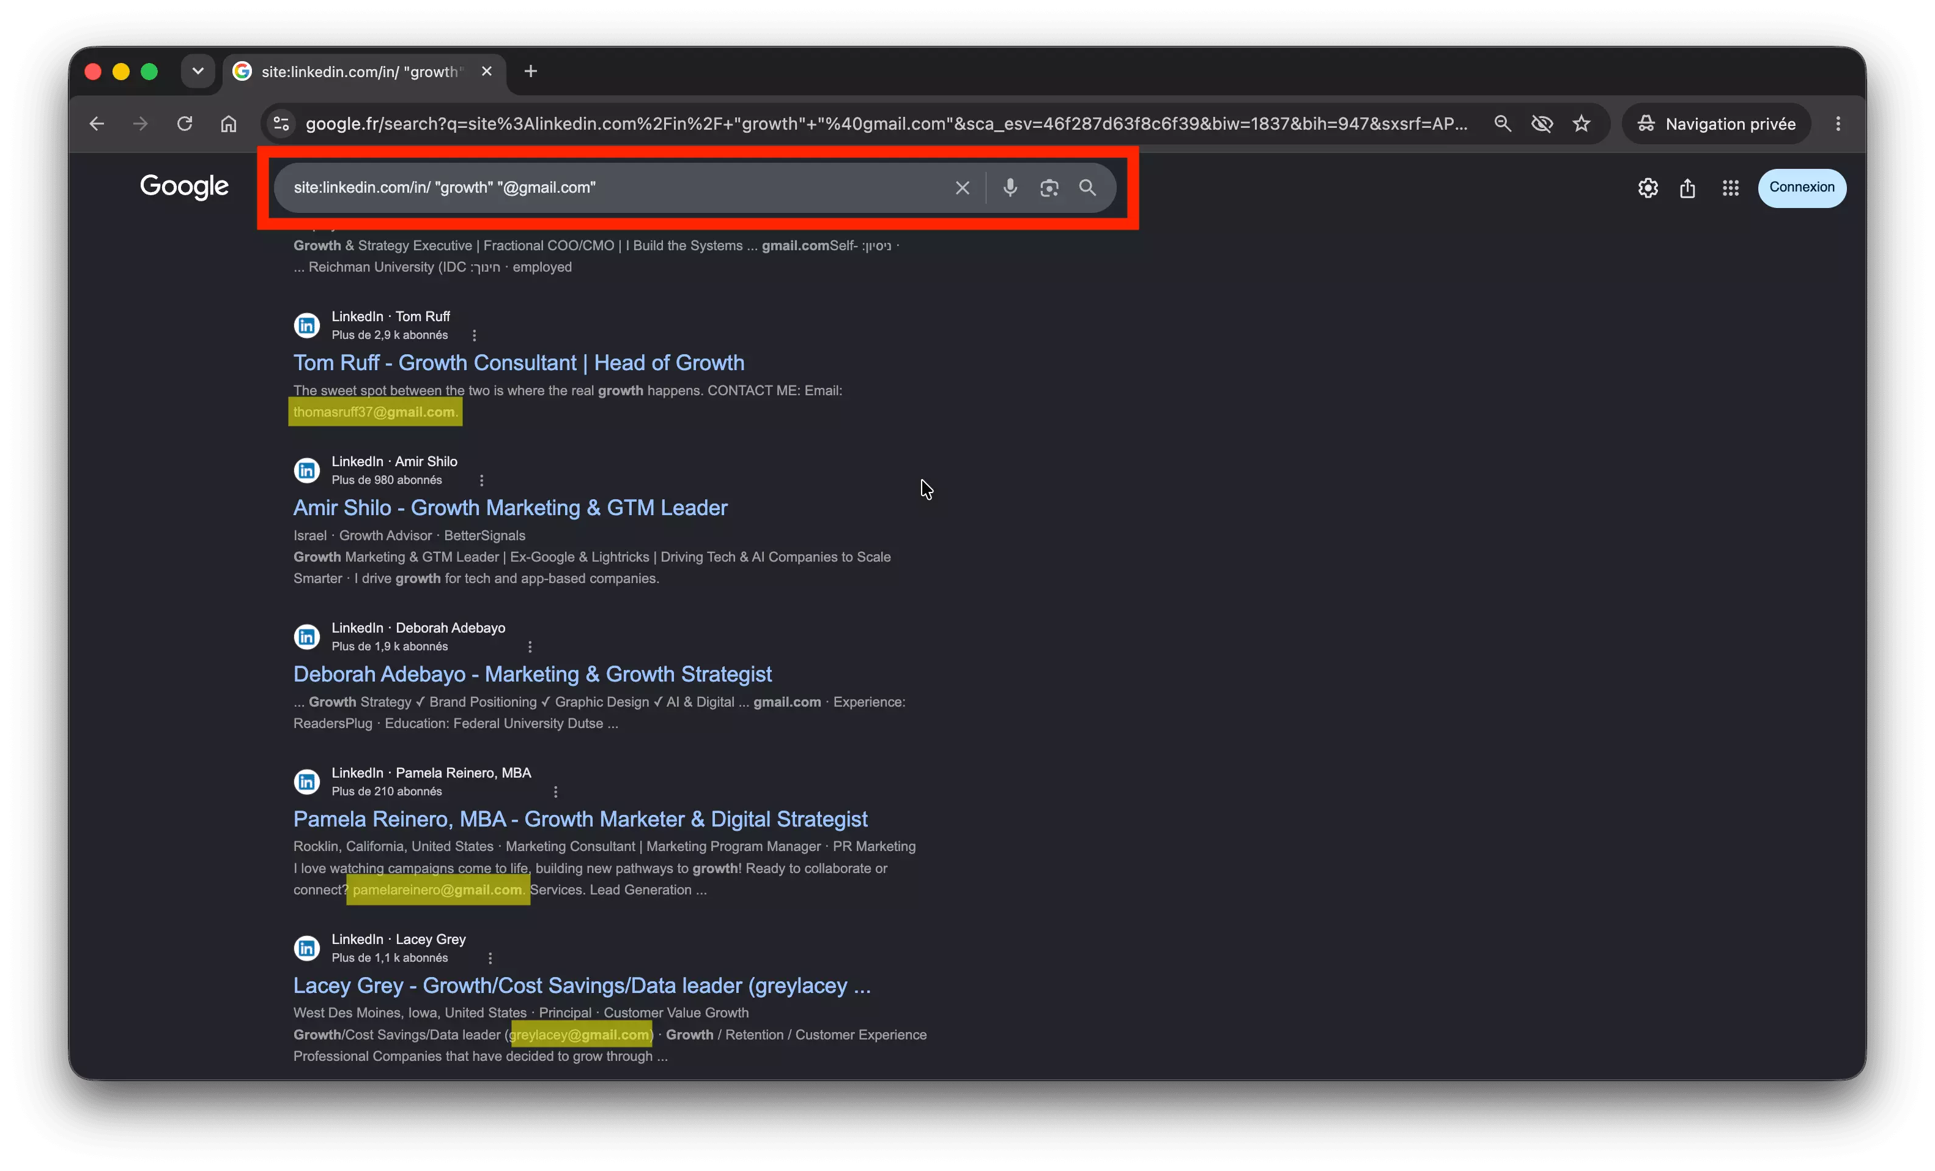The image size is (1935, 1171).
Task: Click the third-party cookies blocked eye icon
Action: click(x=1542, y=124)
